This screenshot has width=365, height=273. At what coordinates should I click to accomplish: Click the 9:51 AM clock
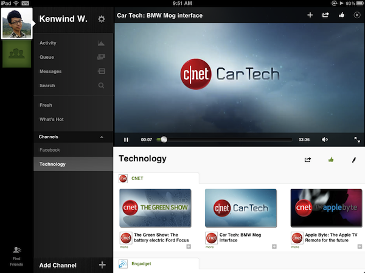[x=182, y=3]
